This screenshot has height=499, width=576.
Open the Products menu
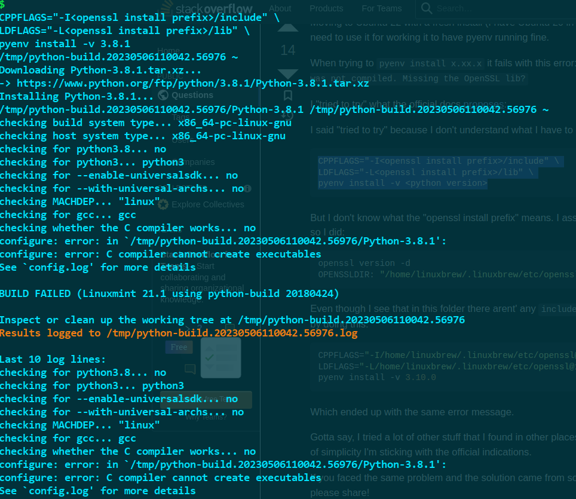[x=326, y=8]
